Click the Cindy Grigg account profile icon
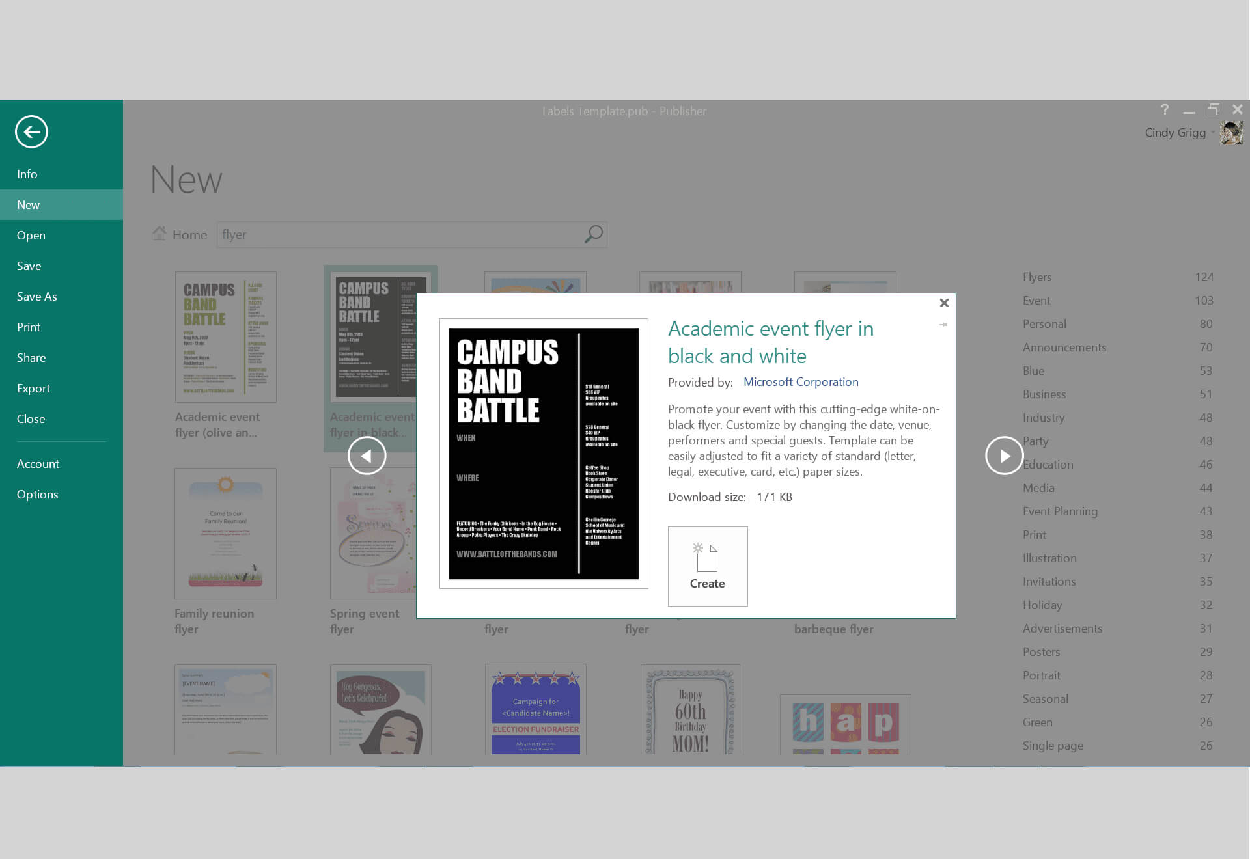Viewport: 1250px width, 859px height. tap(1232, 132)
